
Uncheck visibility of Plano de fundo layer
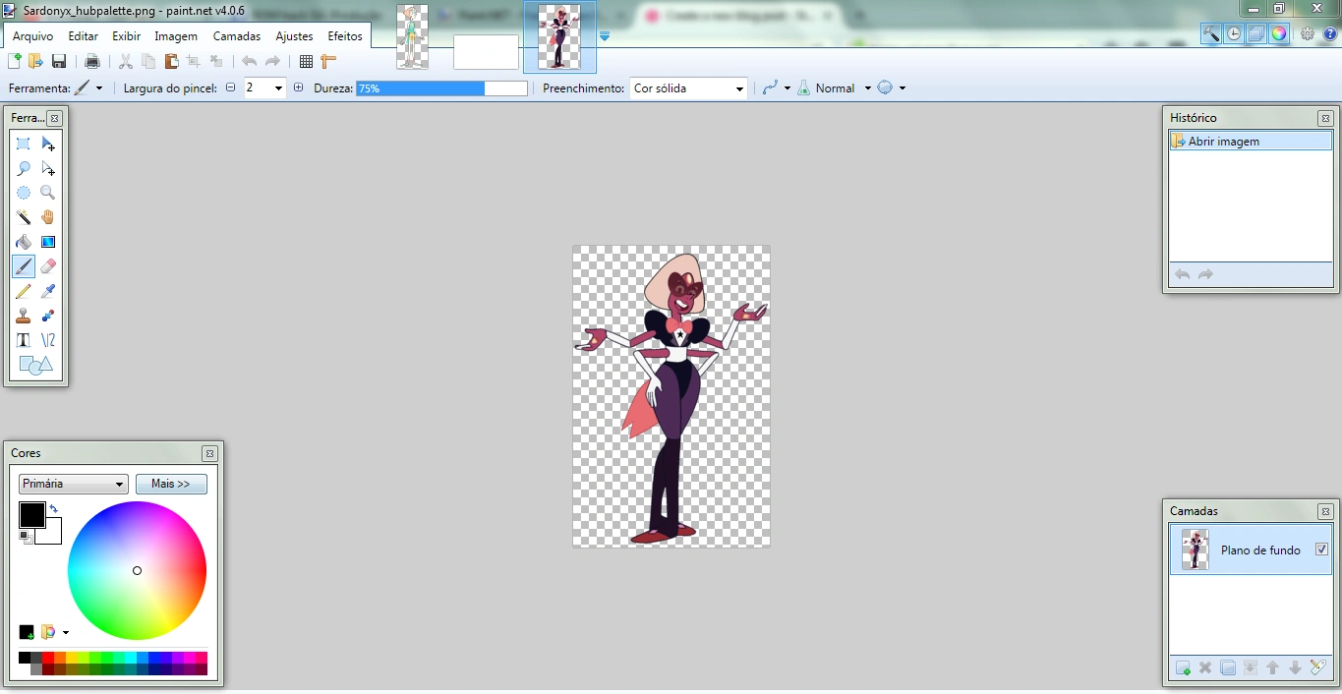coord(1321,549)
